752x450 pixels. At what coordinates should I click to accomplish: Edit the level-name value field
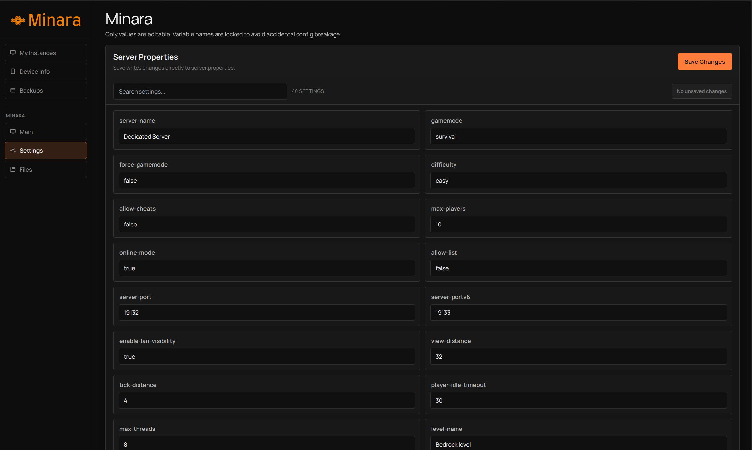click(578, 443)
